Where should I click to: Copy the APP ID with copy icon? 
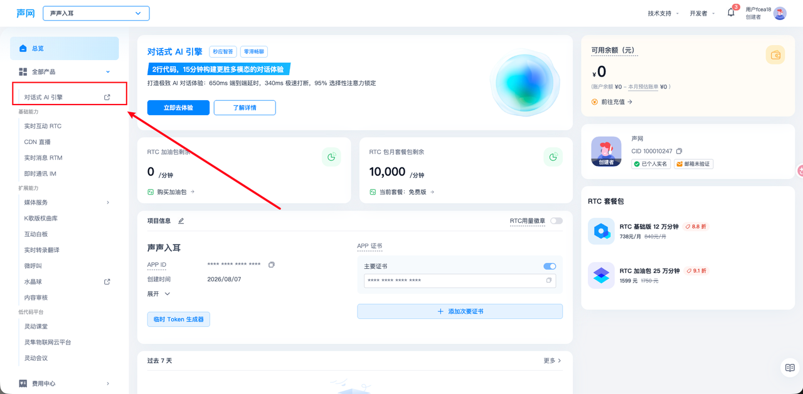(272, 265)
